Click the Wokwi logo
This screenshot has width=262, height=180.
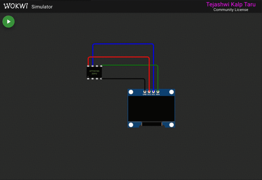pos(16,6)
